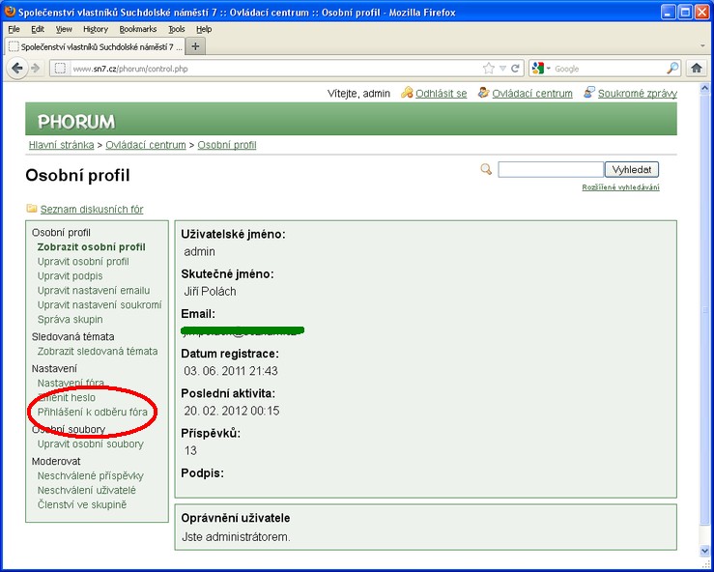Open the search engine selector dropdown
Screen dimensions: 714x572
[x=542, y=69]
